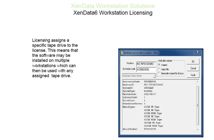Click the Cancel button
The width and height of the screenshot is (214, 140).
(193, 68)
